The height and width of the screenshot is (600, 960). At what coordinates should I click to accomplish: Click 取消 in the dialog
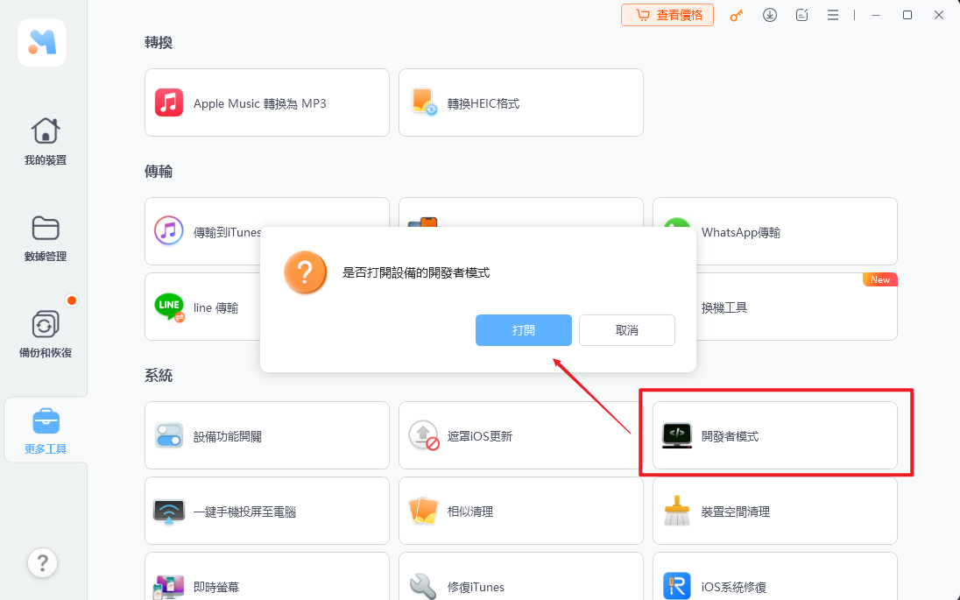(627, 330)
